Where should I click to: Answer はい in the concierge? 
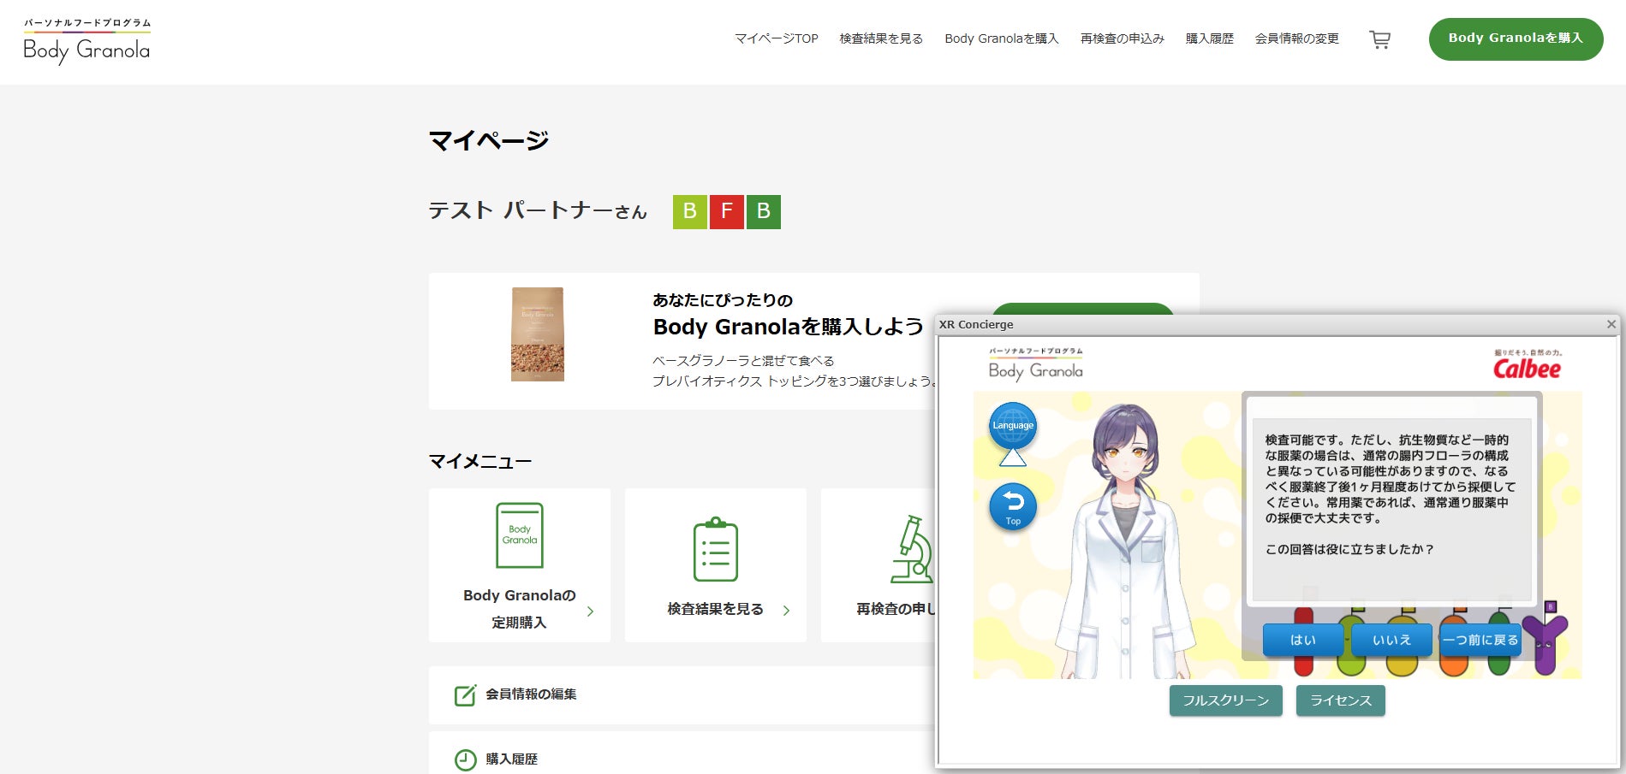(1303, 640)
